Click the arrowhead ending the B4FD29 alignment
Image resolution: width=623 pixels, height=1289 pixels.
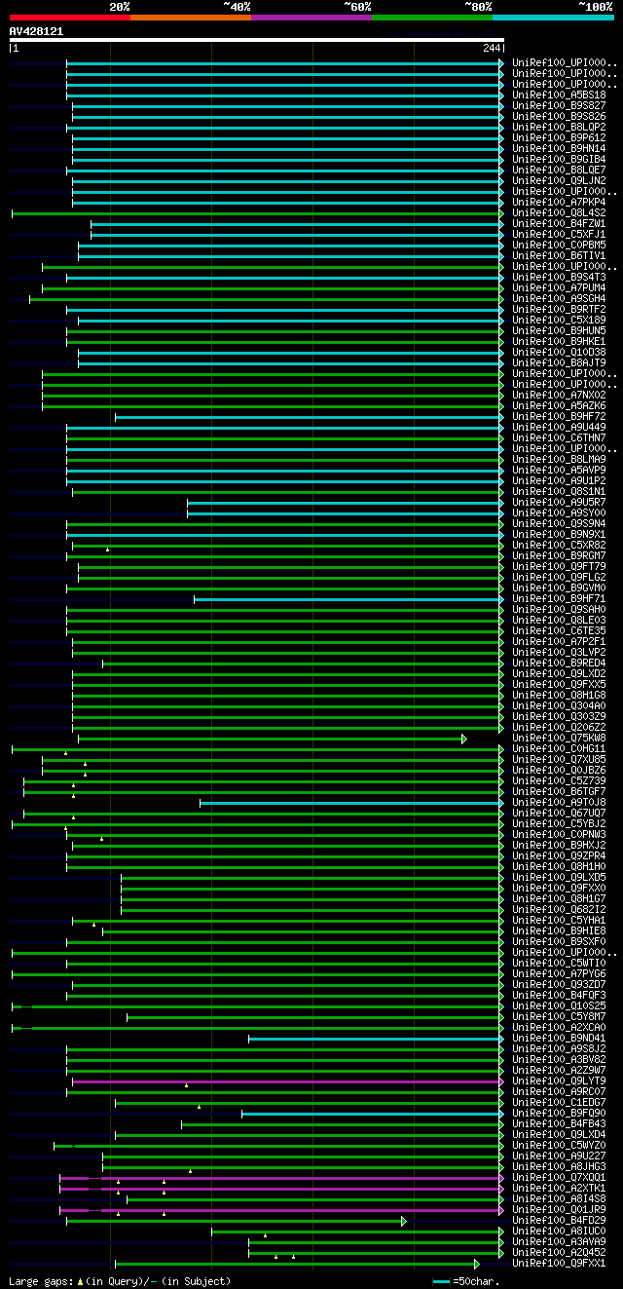pos(404,1221)
